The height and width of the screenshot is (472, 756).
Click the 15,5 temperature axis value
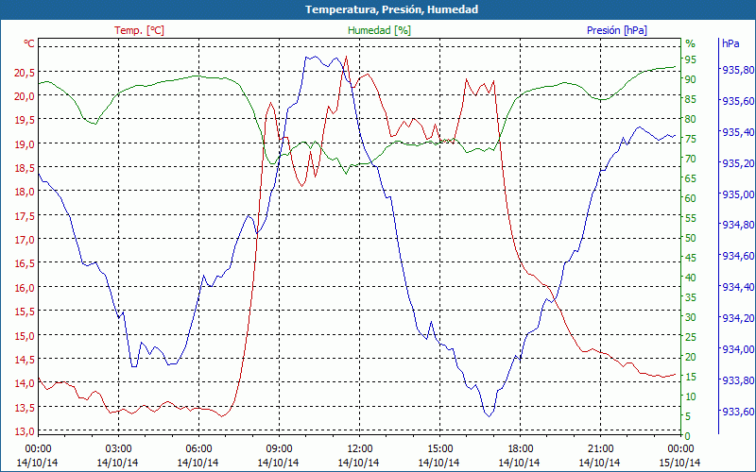(25, 312)
